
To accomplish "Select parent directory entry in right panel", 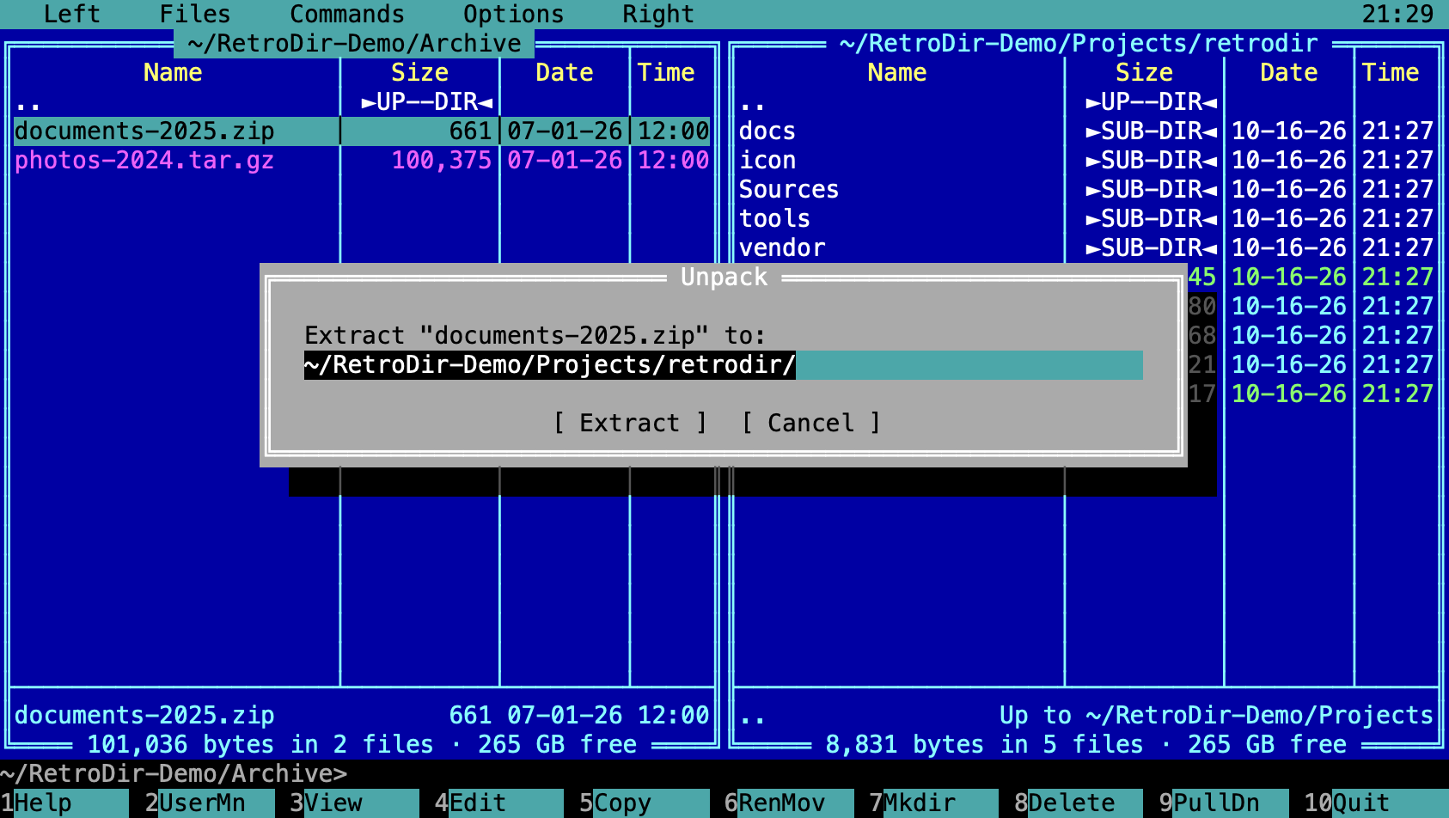I will (x=1086, y=101).
